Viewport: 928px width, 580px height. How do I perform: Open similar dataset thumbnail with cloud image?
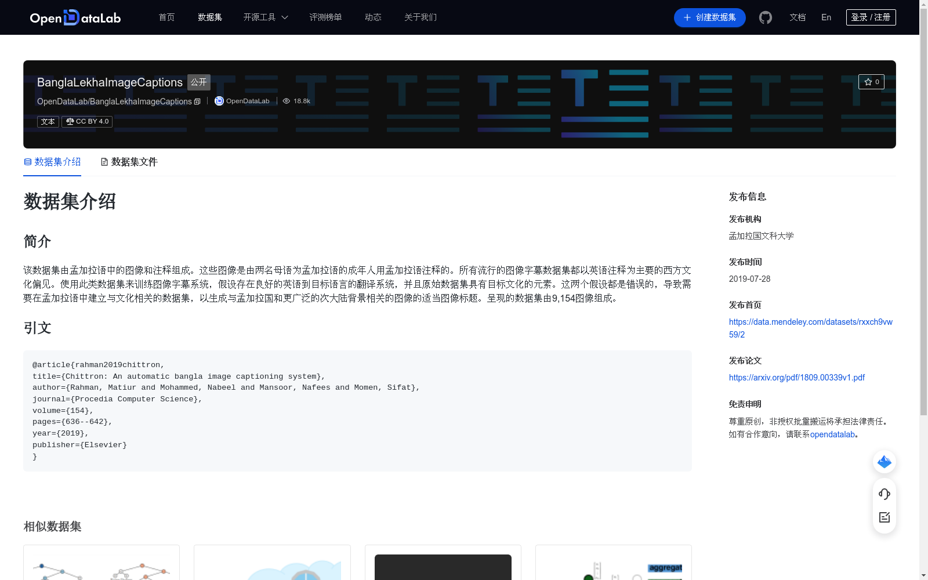(272, 563)
